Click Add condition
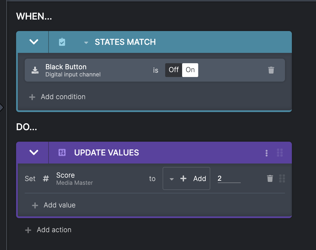Viewport: 316px width, 250px height. (63, 97)
